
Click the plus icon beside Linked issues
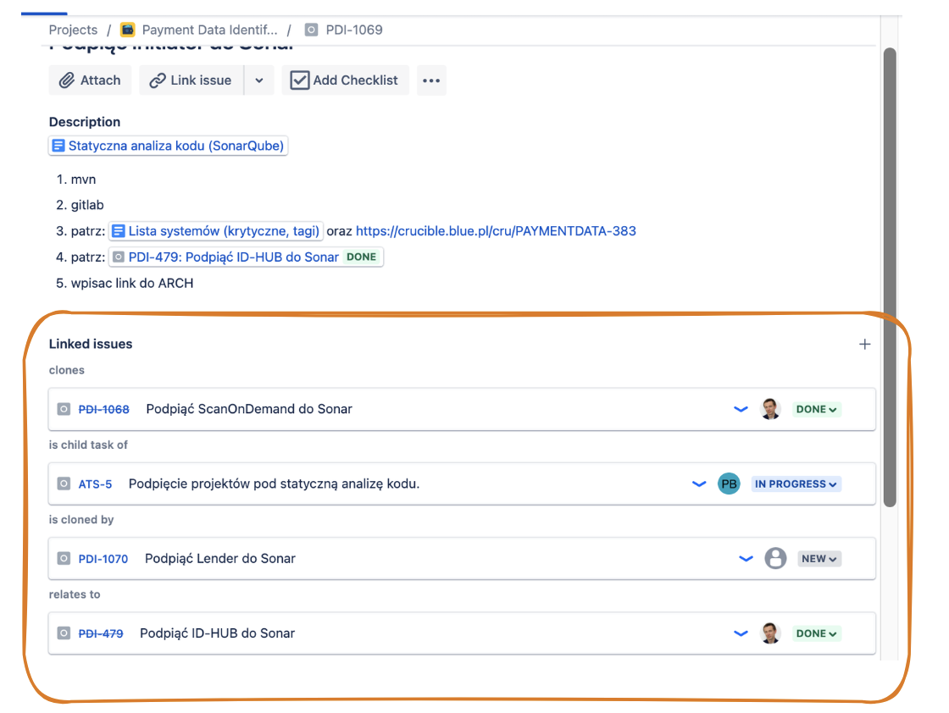point(864,345)
